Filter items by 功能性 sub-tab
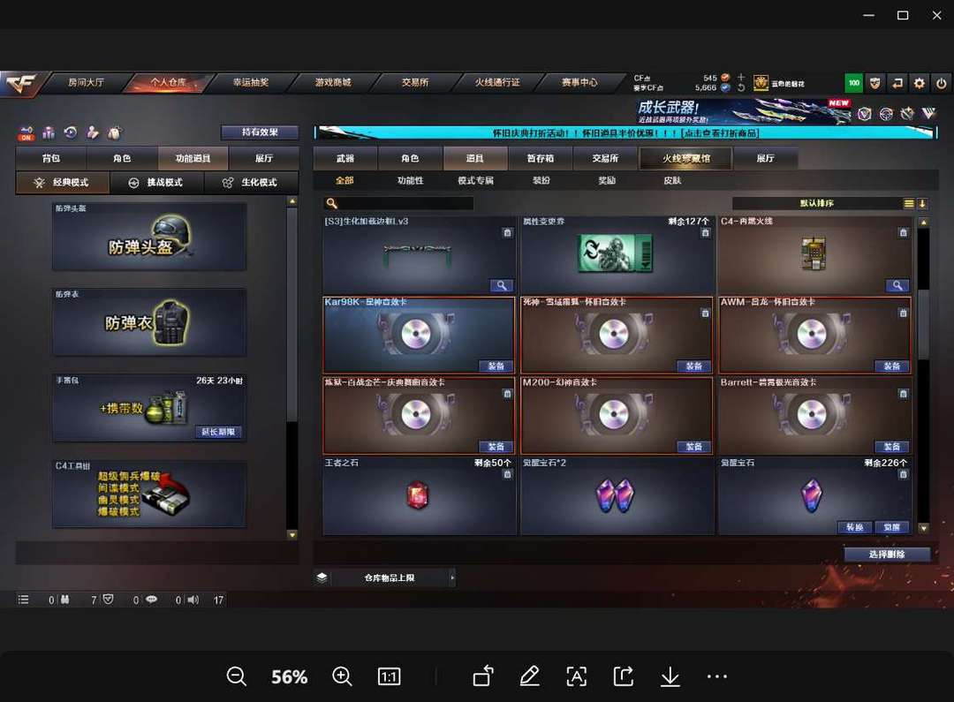This screenshot has height=702, width=954. (411, 181)
